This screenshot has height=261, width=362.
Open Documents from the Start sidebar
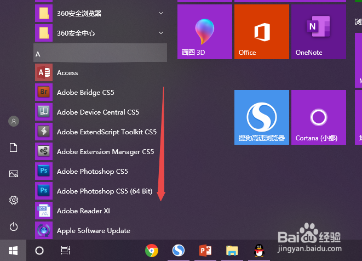13,147
